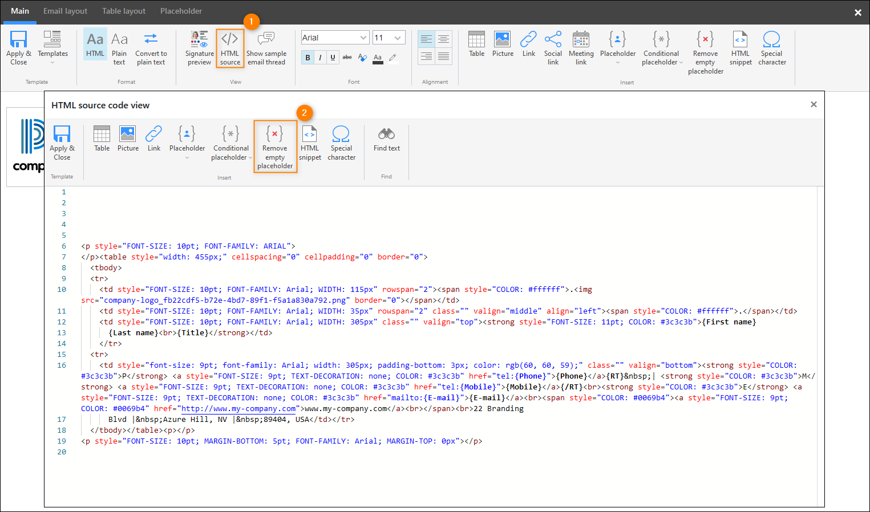Click code editor vertical scrollbar
The image size is (870, 512).
(820, 346)
